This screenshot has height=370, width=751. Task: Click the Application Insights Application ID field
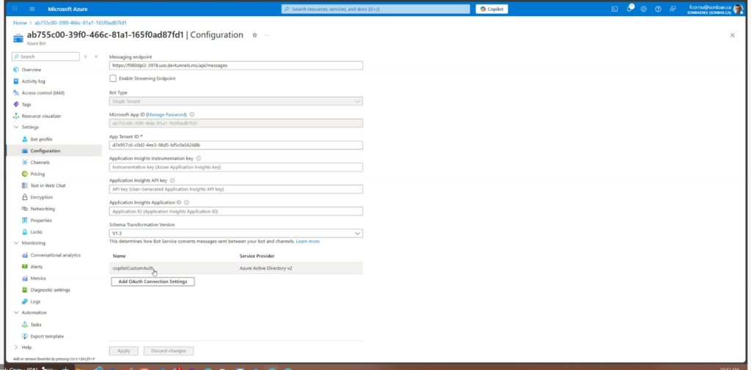coord(235,212)
